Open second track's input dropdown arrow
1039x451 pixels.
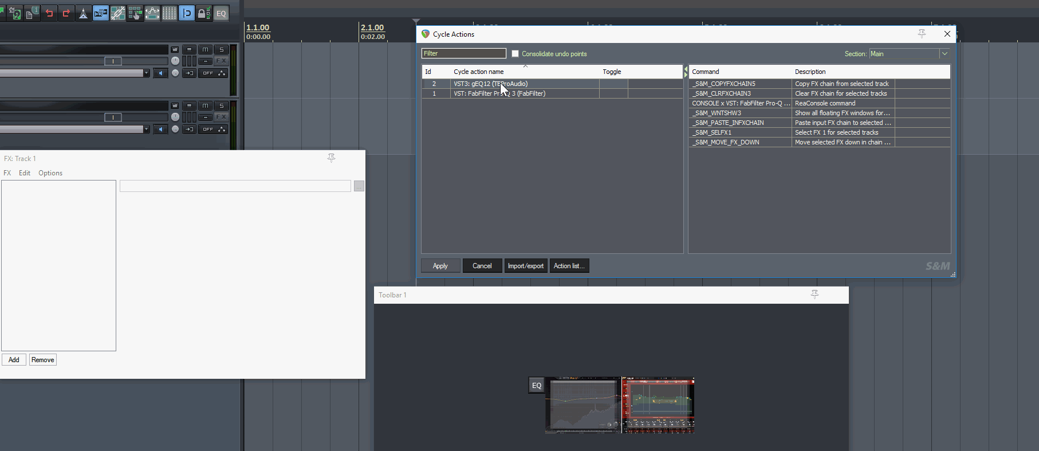(x=147, y=129)
